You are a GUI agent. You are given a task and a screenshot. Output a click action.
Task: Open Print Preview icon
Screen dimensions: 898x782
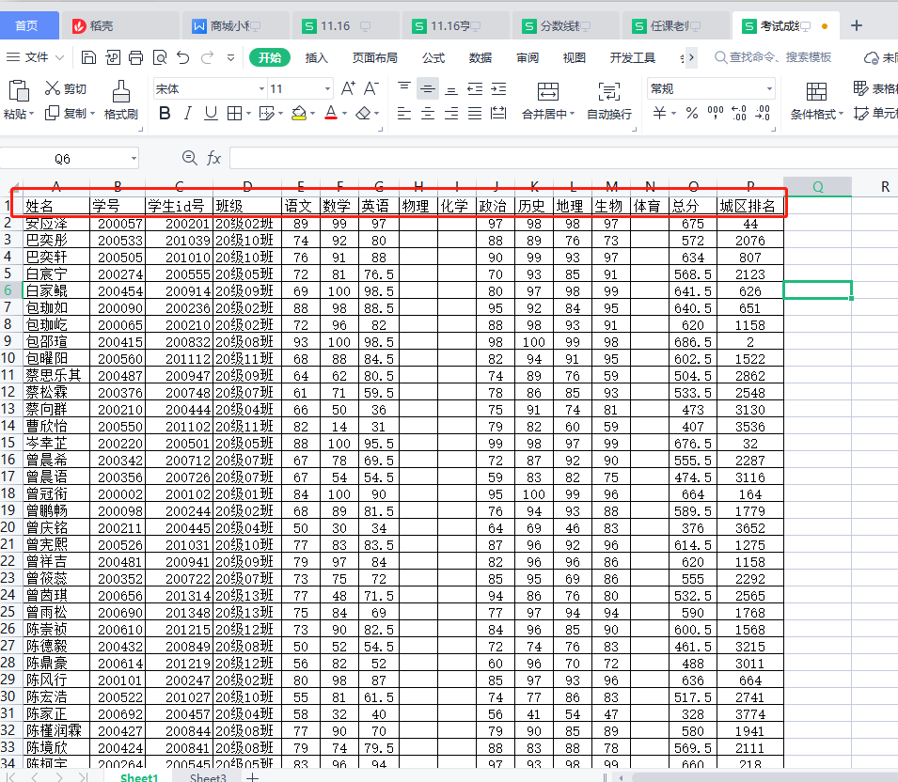(160, 57)
